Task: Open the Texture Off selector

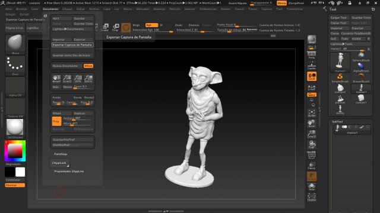Action: point(15,108)
